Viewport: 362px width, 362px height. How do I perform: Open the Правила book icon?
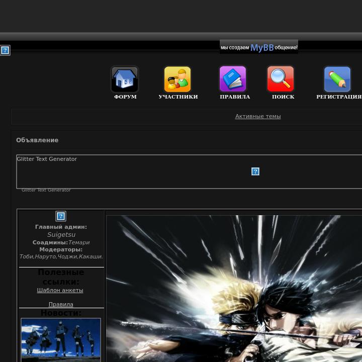tap(233, 79)
